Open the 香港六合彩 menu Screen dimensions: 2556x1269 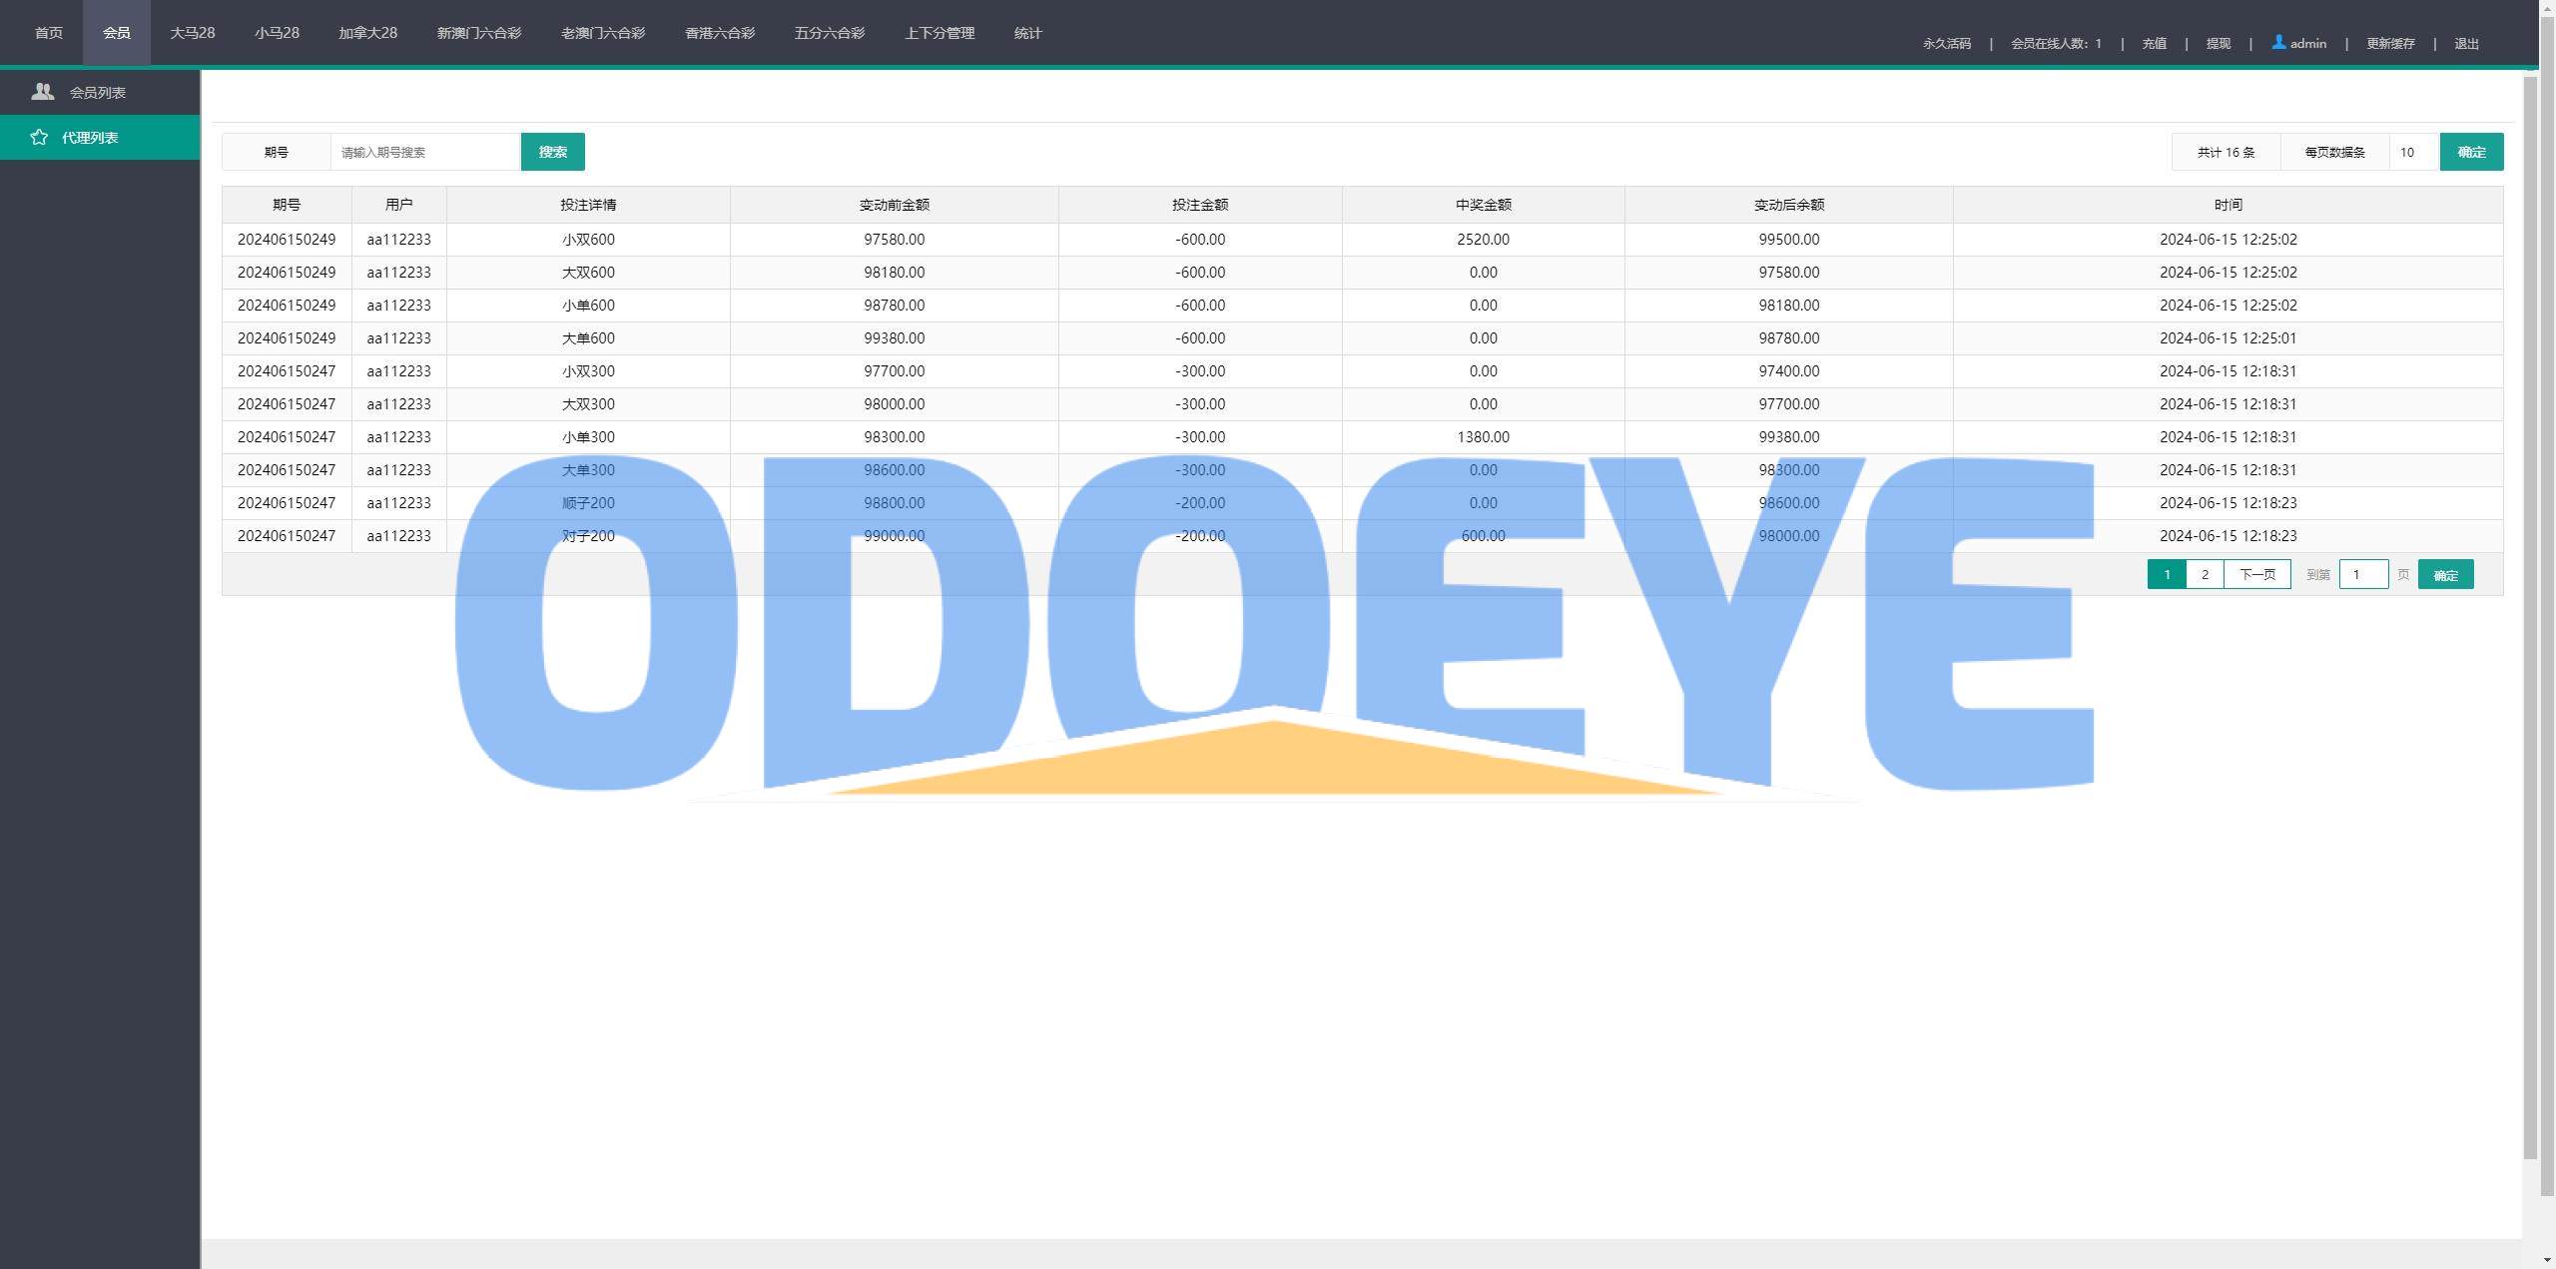(x=720, y=33)
